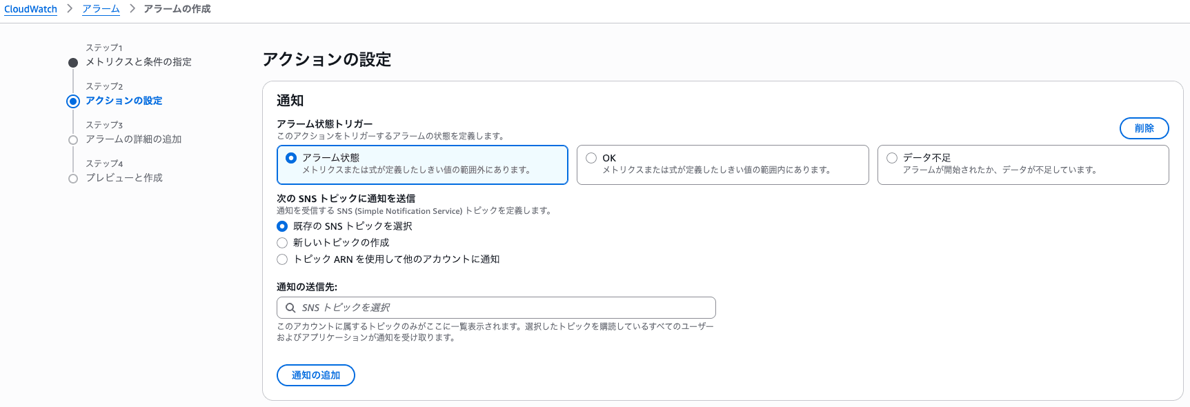Click the 通知 section heading
Image resolution: width=1190 pixels, height=407 pixels.
pyautogui.click(x=290, y=101)
